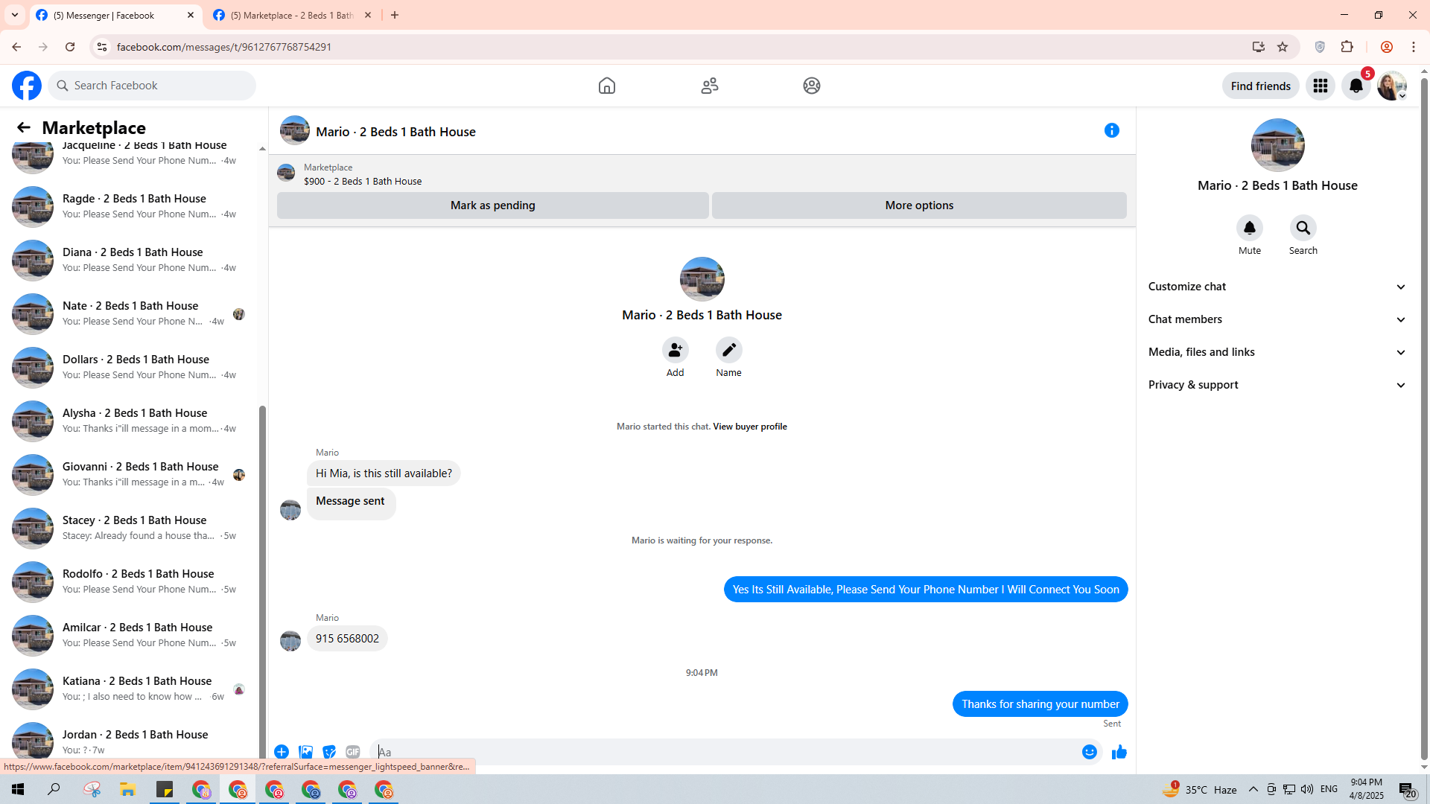Mute this conversation via bell icon
1430x804 pixels.
tap(1249, 228)
